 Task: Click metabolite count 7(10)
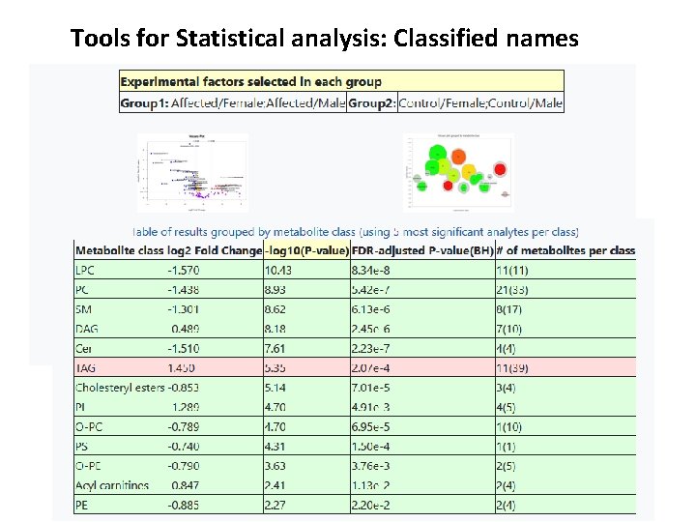pyautogui.click(x=509, y=329)
